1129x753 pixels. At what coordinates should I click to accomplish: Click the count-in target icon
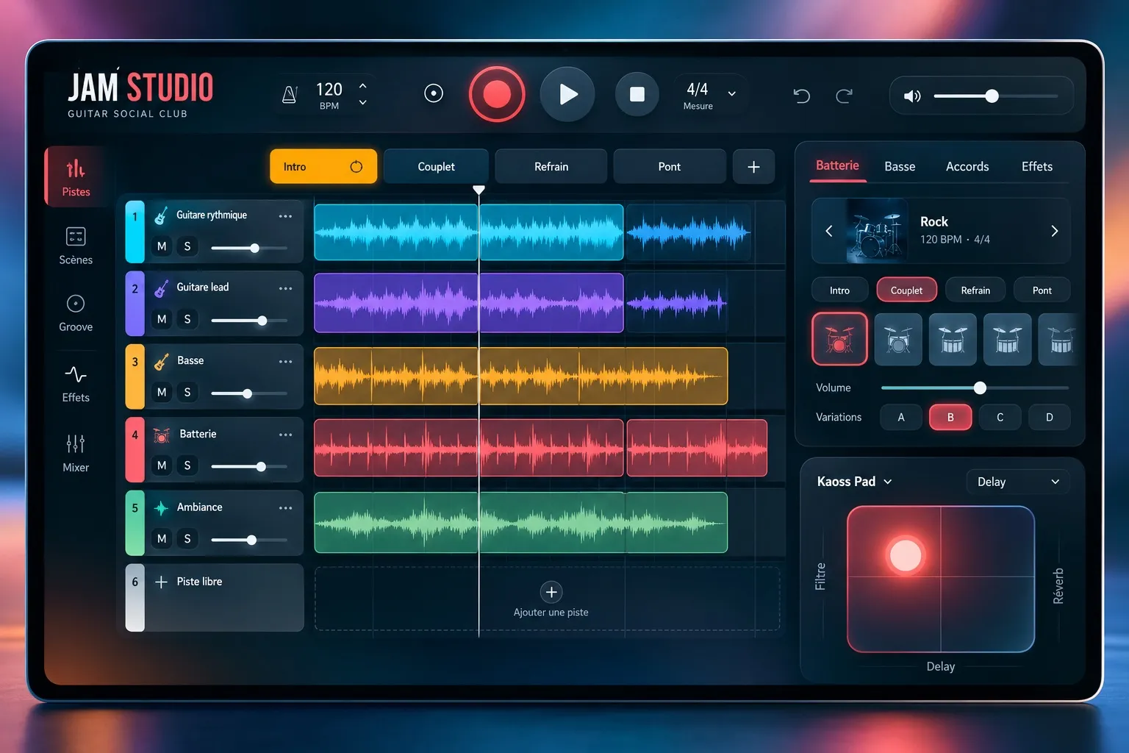[x=434, y=93]
